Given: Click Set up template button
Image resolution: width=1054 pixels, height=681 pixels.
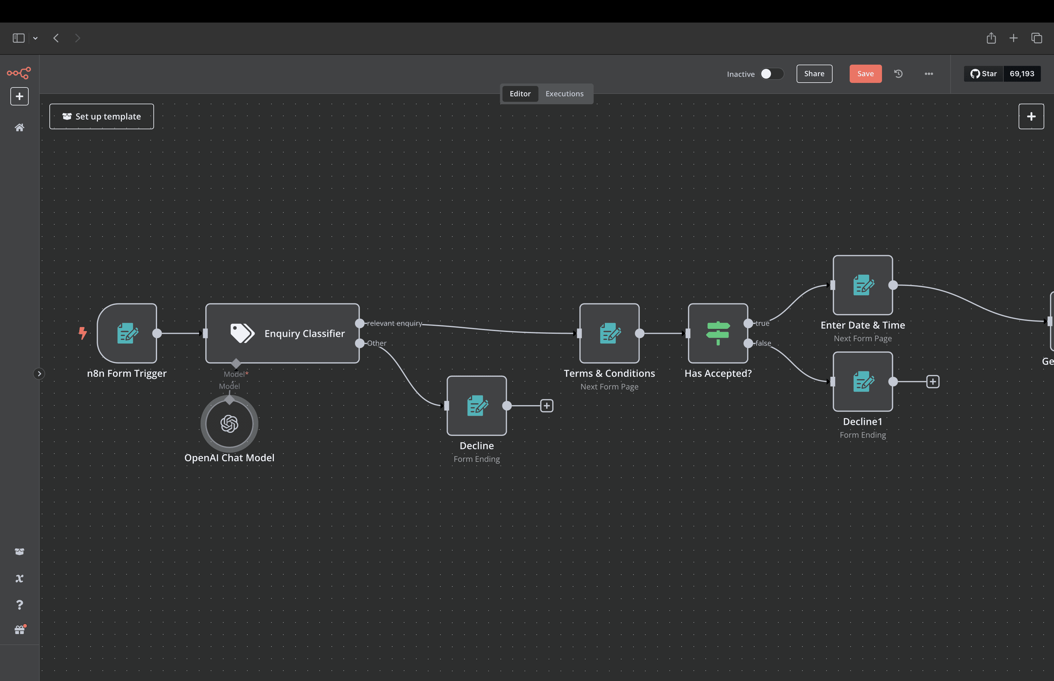Looking at the screenshot, I should coord(102,116).
